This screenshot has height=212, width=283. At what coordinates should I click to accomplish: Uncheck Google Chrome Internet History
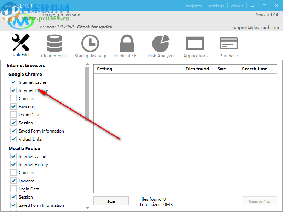[x=13, y=90]
